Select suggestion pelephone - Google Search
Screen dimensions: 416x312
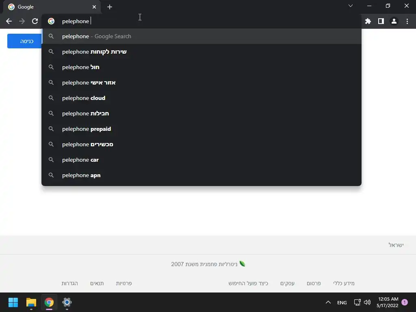coord(201,36)
